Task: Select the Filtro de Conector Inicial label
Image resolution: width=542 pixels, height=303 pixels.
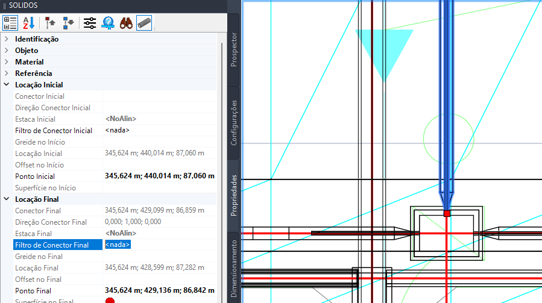Action: point(54,131)
